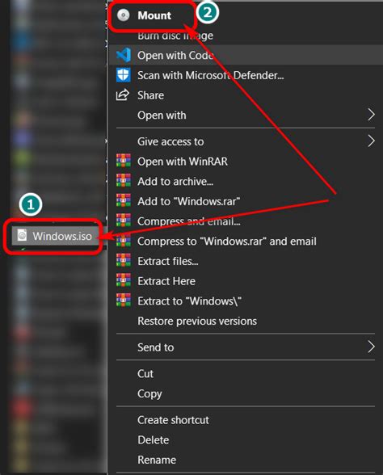Viewport: 383px width, 475px height.
Task: Choose Restore previous versions
Action: (x=197, y=322)
